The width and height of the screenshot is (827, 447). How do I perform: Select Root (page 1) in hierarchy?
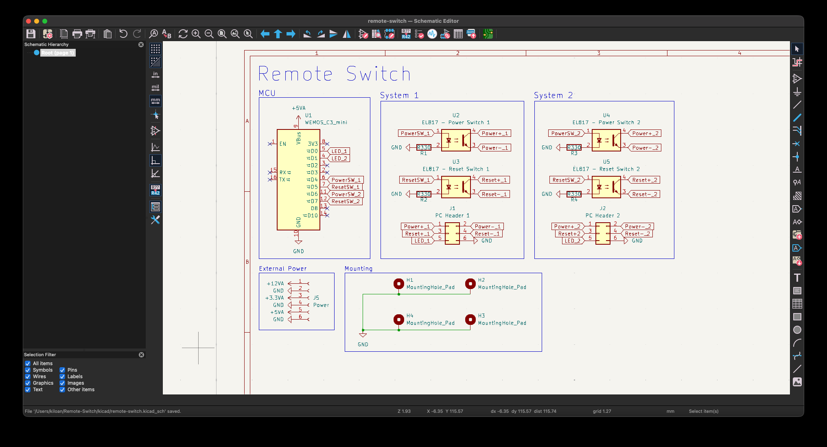(57, 53)
